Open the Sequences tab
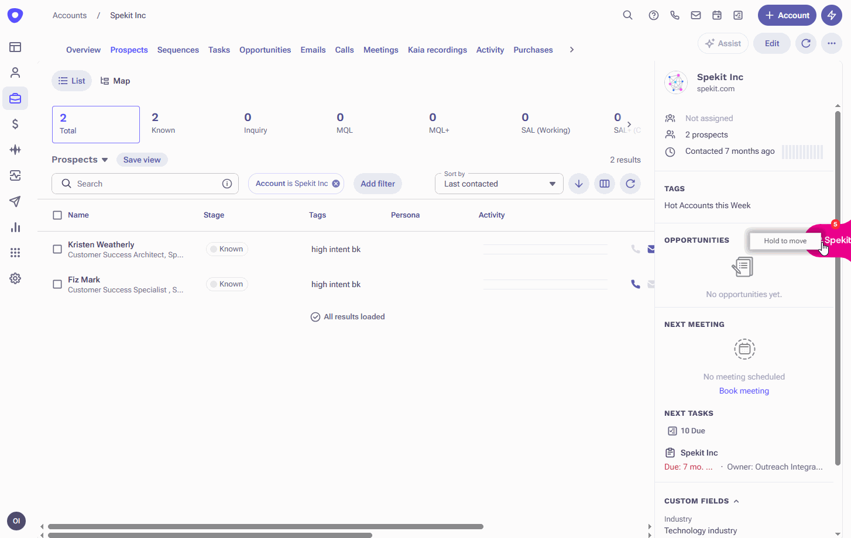Image resolution: width=851 pixels, height=538 pixels. [x=178, y=50]
